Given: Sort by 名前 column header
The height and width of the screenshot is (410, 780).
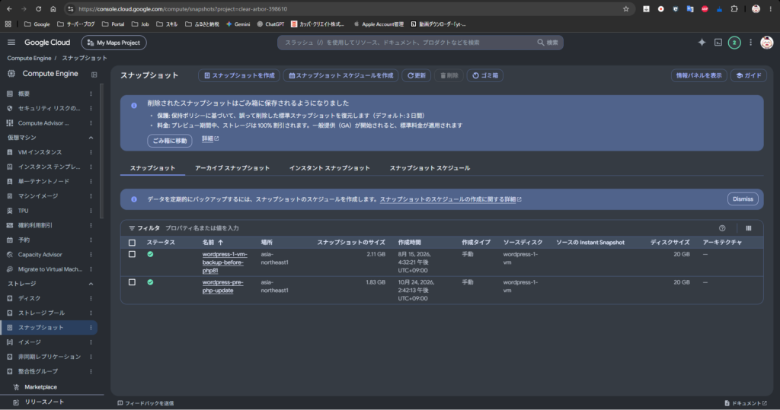Looking at the screenshot, I should (x=213, y=243).
